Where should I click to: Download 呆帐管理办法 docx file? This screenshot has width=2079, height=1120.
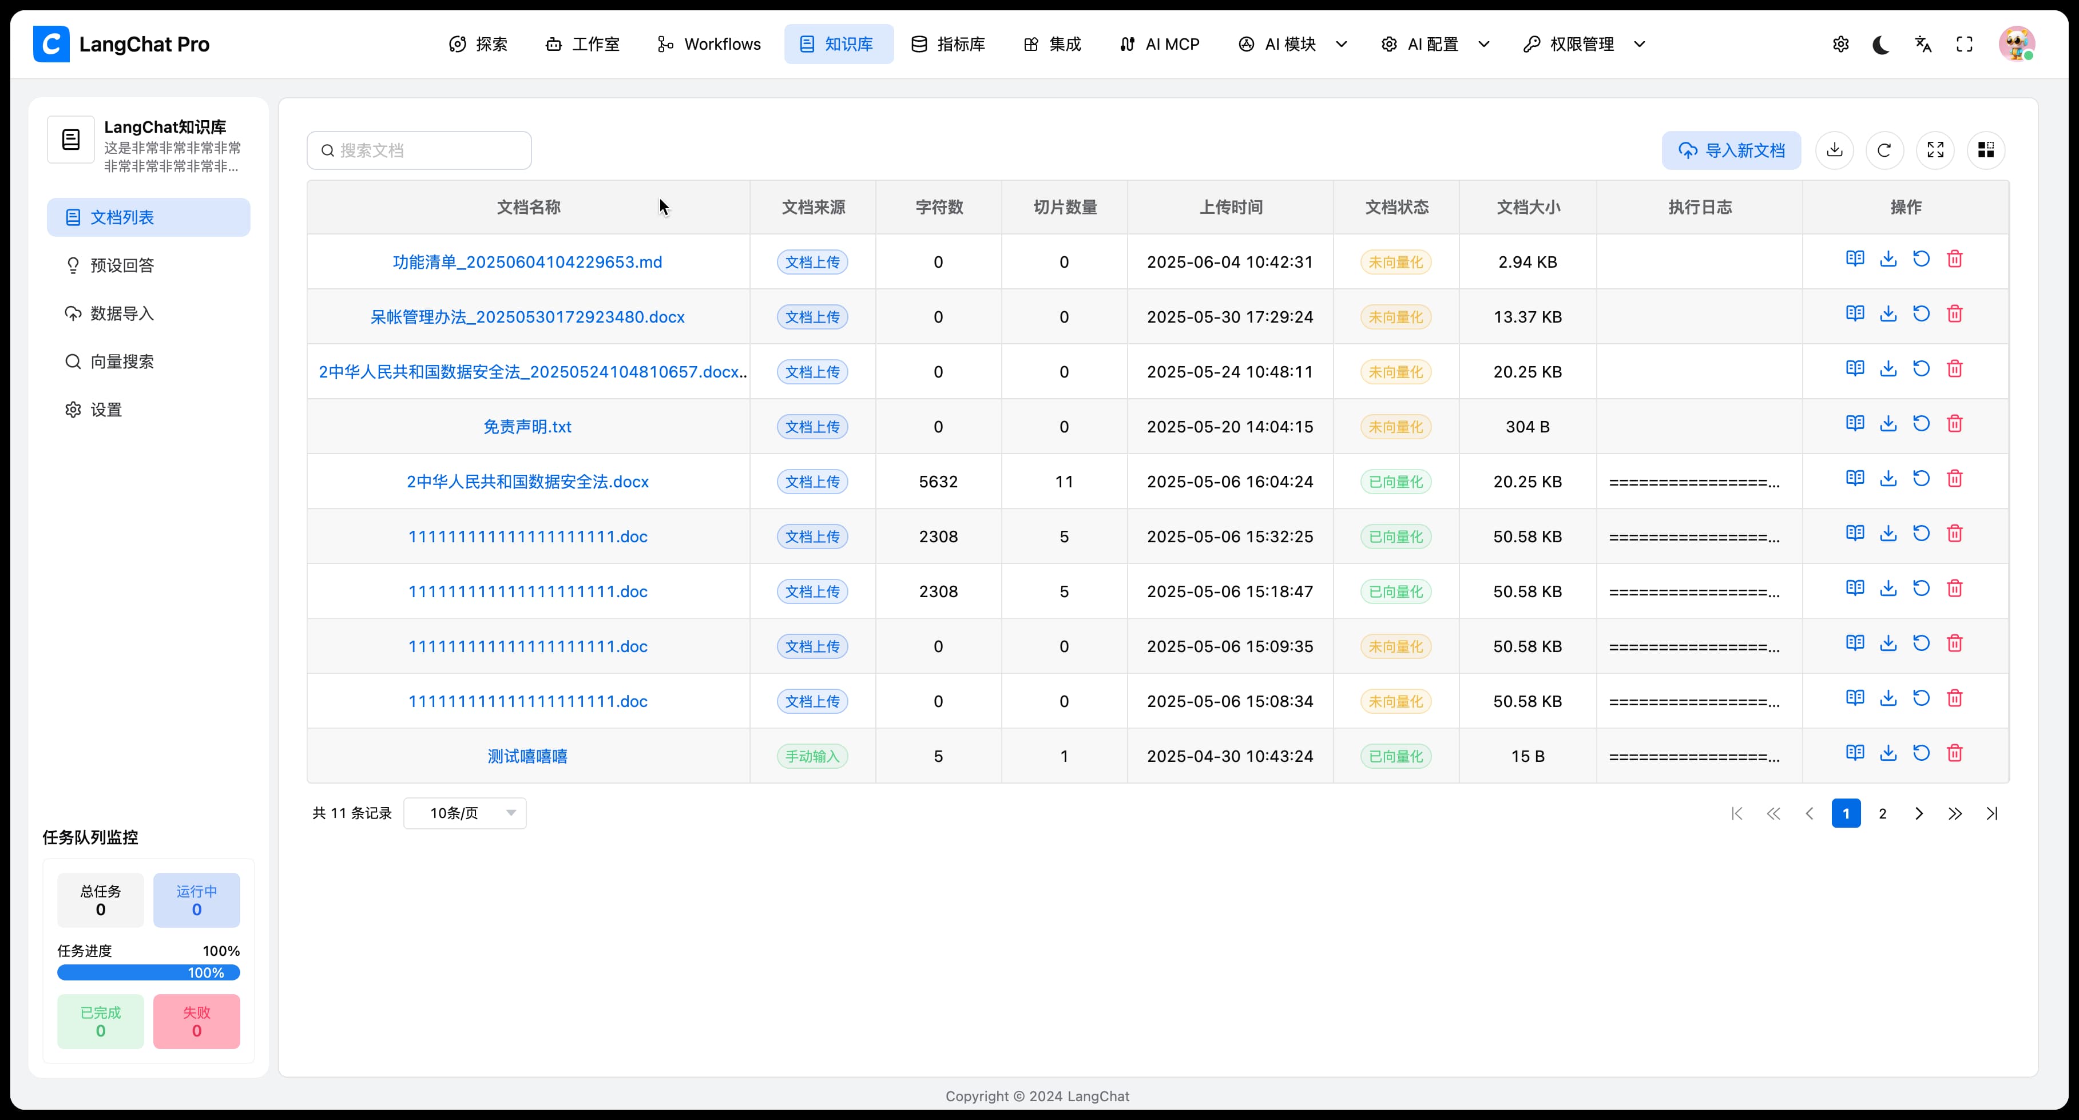[1888, 313]
